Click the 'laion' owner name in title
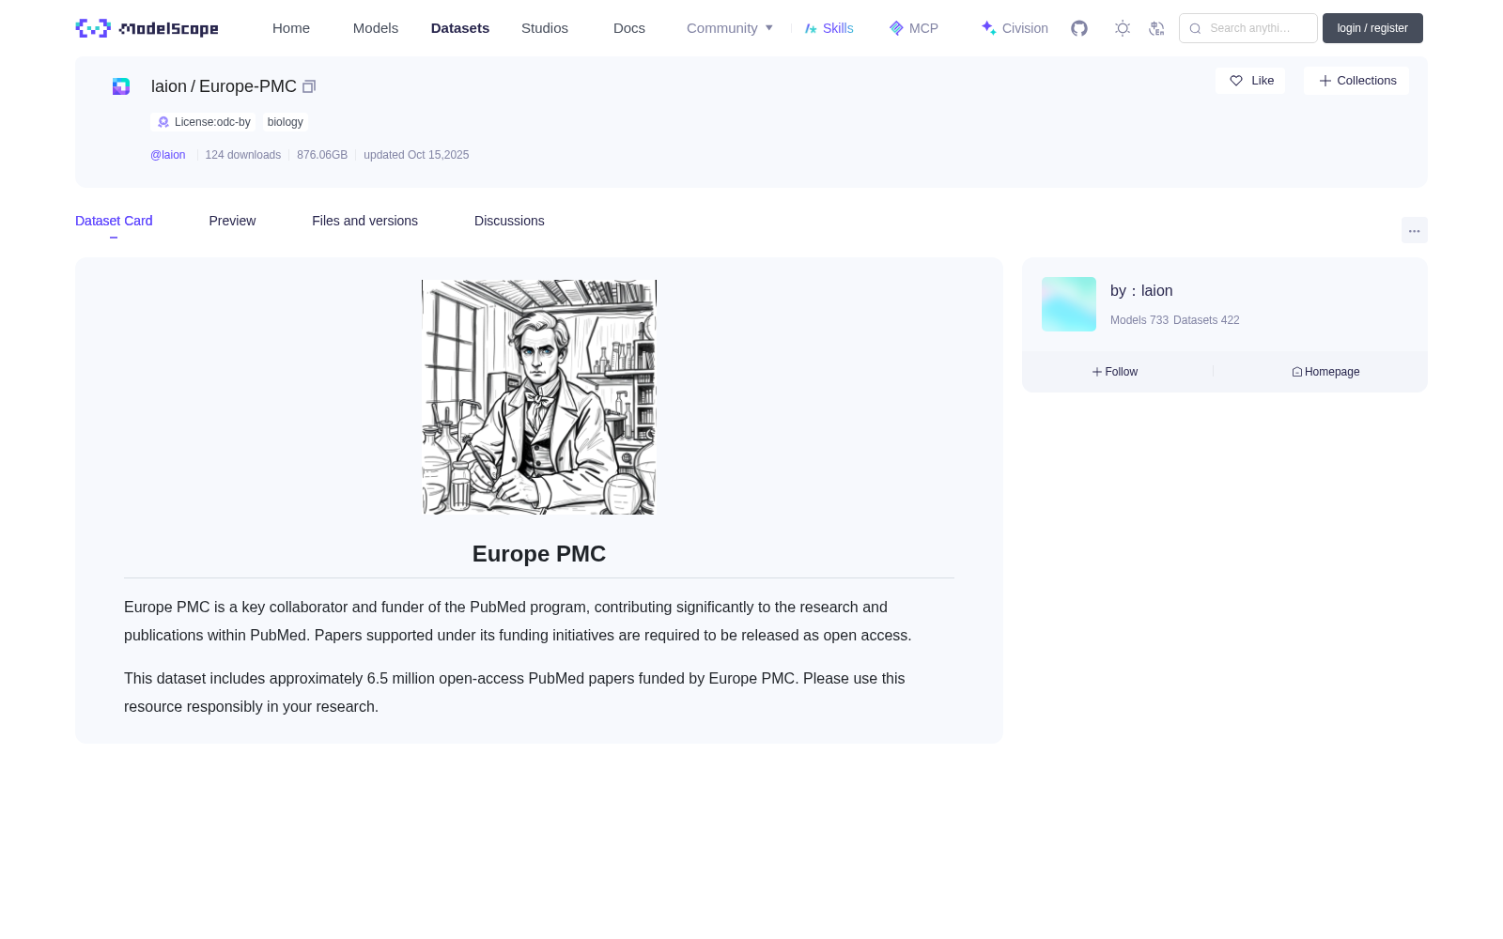The width and height of the screenshot is (1503, 939). coord(169,86)
